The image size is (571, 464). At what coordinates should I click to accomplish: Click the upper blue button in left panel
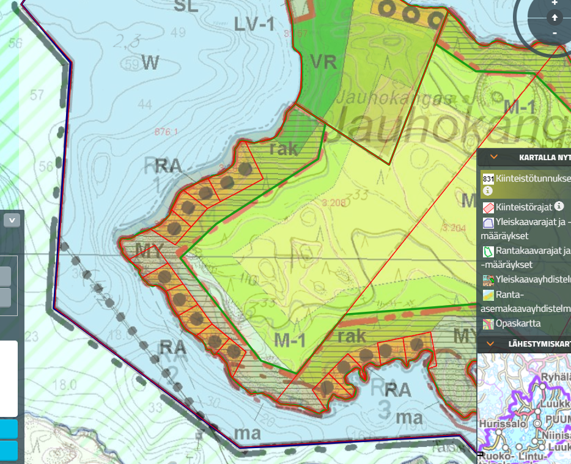pos(9,429)
